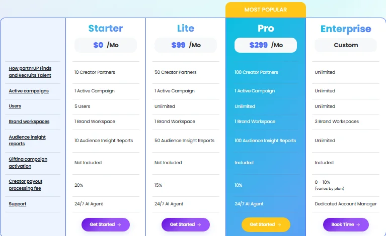Screen dimensions: 386x236
Task: Click the Most Popular banner
Action: click(266, 10)
